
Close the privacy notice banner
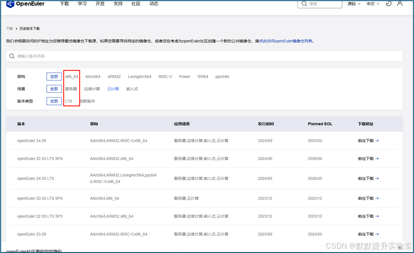pyautogui.click(x=400, y=247)
